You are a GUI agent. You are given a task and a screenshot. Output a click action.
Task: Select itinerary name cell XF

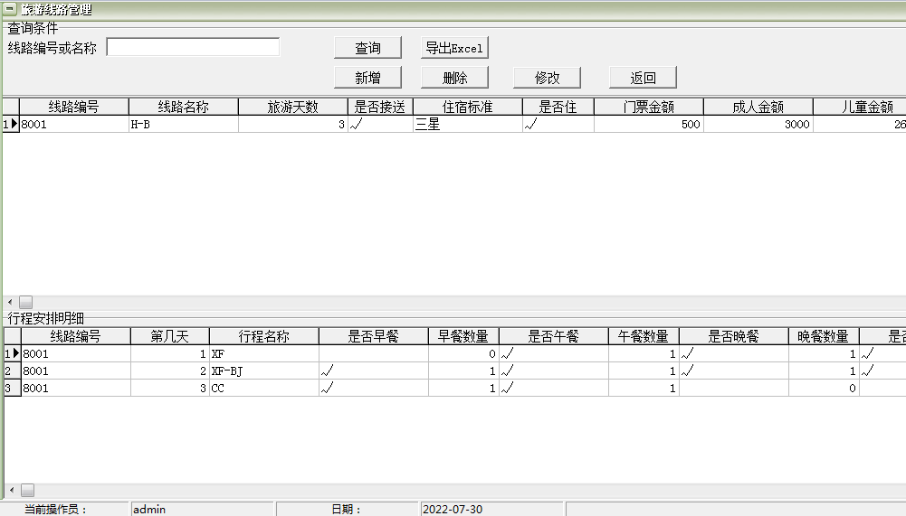(264, 354)
